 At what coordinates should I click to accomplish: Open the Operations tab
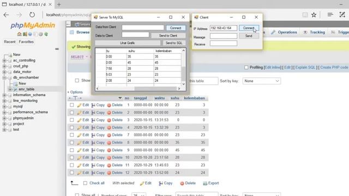[x=284, y=32]
